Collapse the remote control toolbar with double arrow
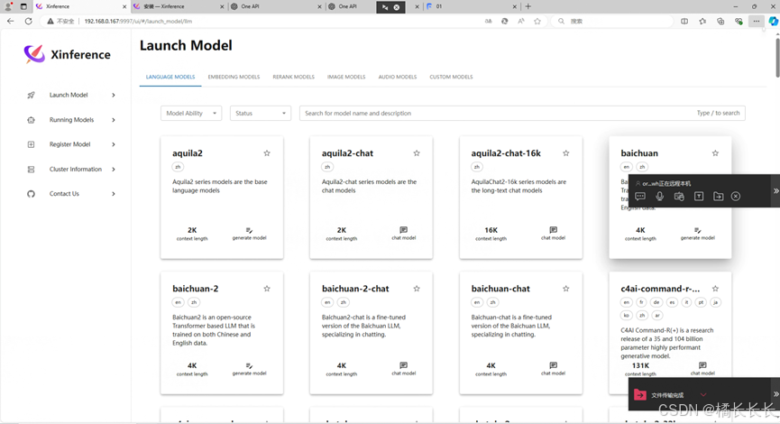 775,190
